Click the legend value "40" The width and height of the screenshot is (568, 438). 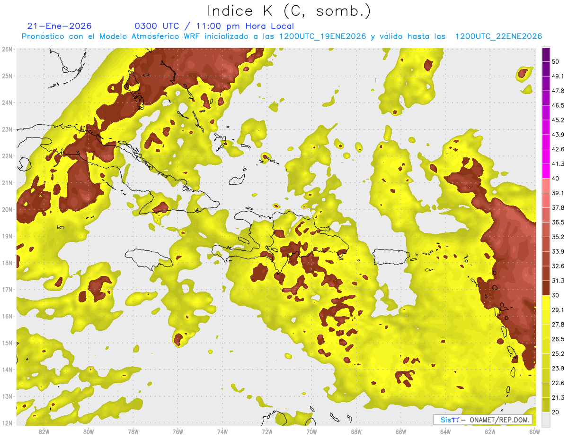click(556, 178)
